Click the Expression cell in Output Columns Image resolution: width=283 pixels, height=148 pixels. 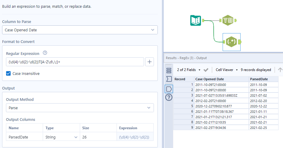pos(135,137)
